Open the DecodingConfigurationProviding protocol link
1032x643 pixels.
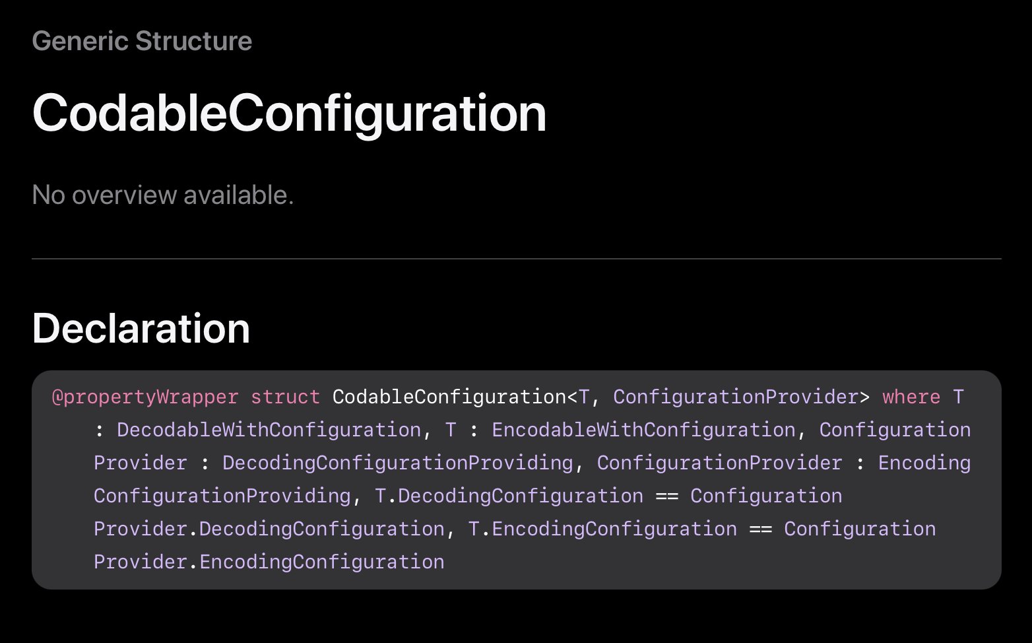pos(397,463)
